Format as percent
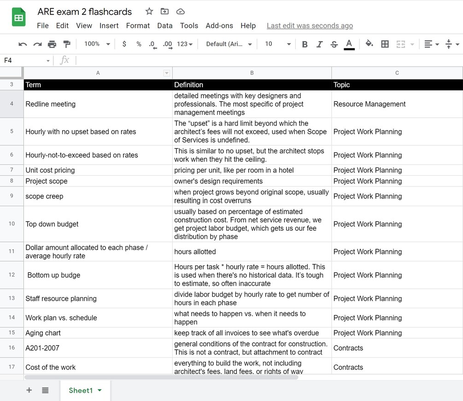 coord(139,44)
